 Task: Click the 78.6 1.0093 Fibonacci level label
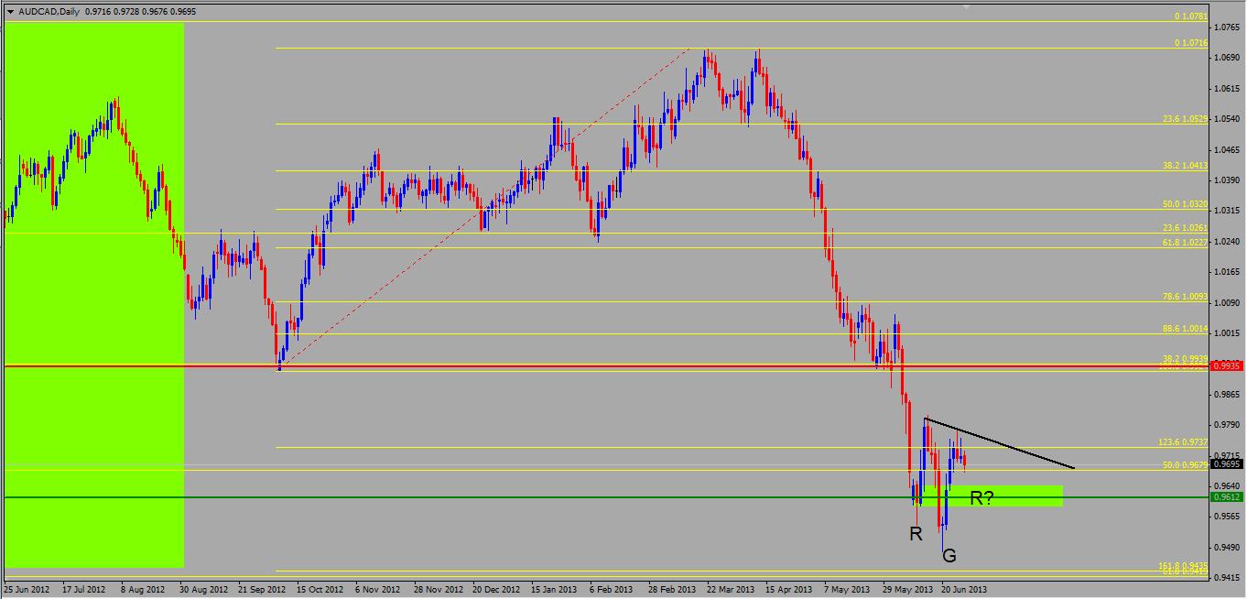pyautogui.click(x=1184, y=297)
